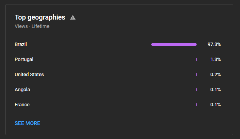Click the United States purple bar marker
Viewport: 240px width, 139px height.
click(196, 75)
